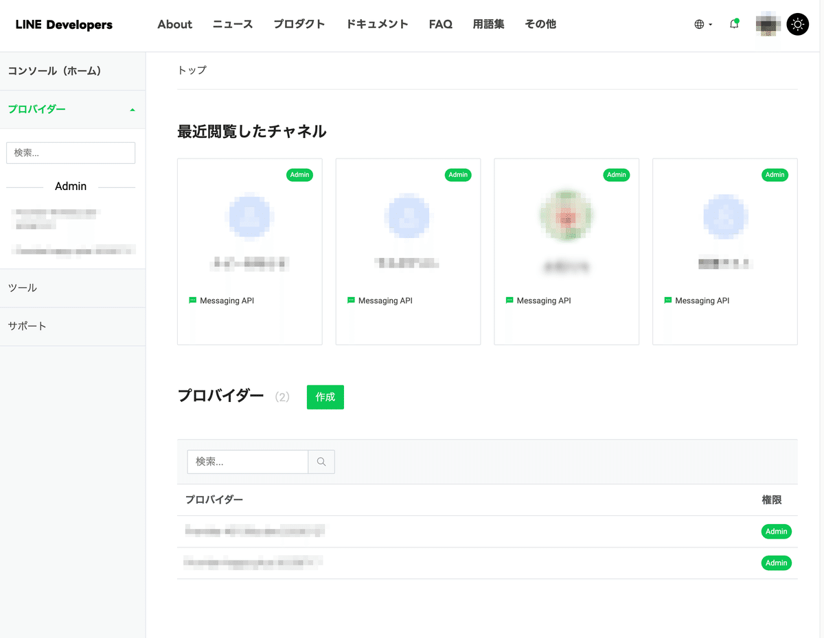The height and width of the screenshot is (638, 824).
Task: Click the Admin badge on the first provider row
Action: pos(776,531)
